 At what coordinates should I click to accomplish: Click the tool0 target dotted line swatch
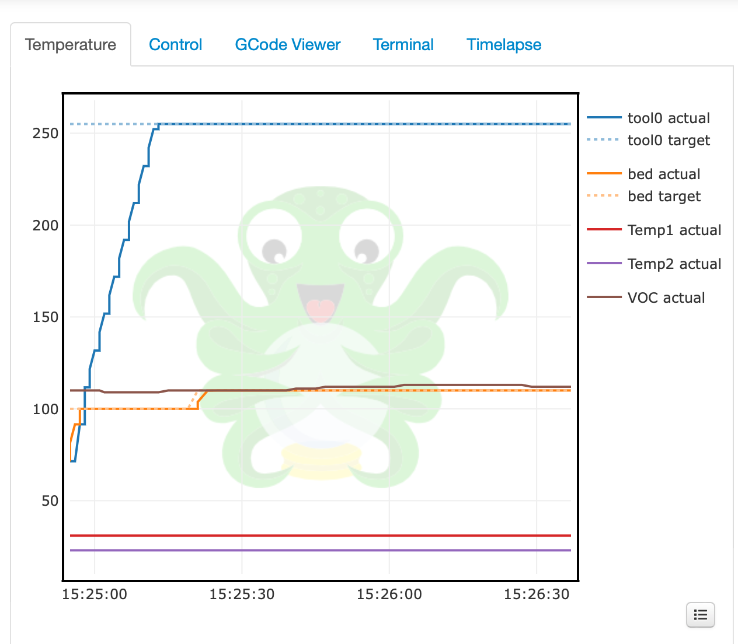click(604, 140)
